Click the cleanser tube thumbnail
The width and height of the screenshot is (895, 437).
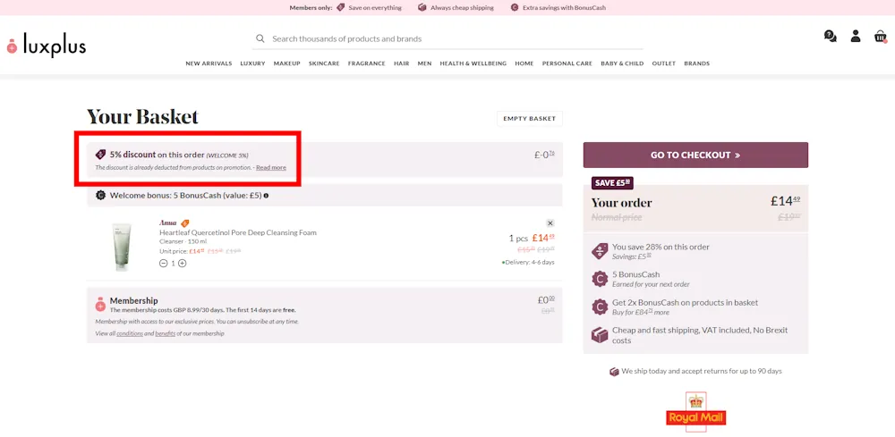pos(122,246)
